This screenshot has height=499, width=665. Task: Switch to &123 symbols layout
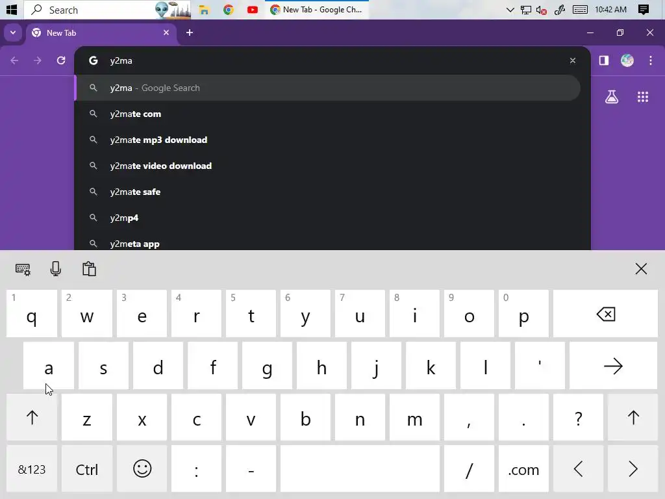coord(32,469)
